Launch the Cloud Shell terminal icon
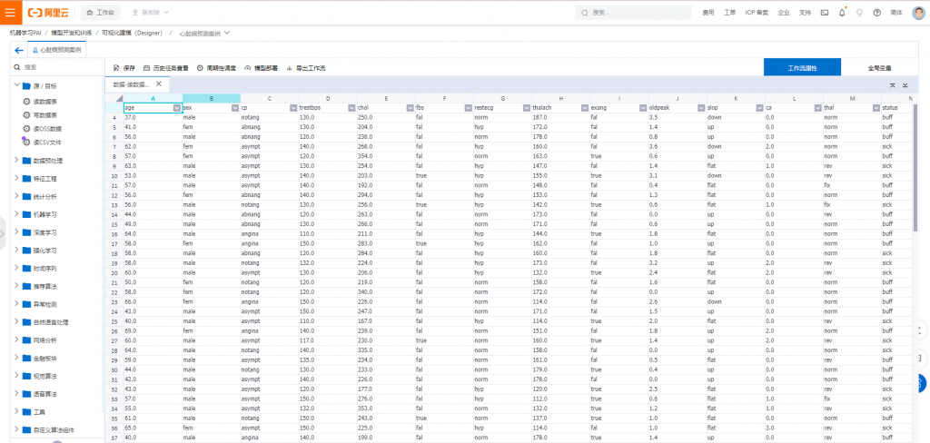Image resolution: width=930 pixels, height=443 pixels. (x=825, y=13)
